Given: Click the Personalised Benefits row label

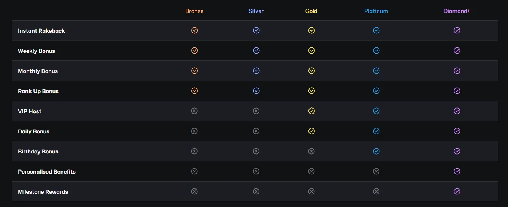Looking at the screenshot, I should [x=47, y=172].
